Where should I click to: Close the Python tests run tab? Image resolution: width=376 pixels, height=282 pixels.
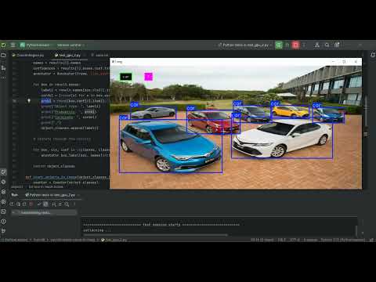click(78, 195)
